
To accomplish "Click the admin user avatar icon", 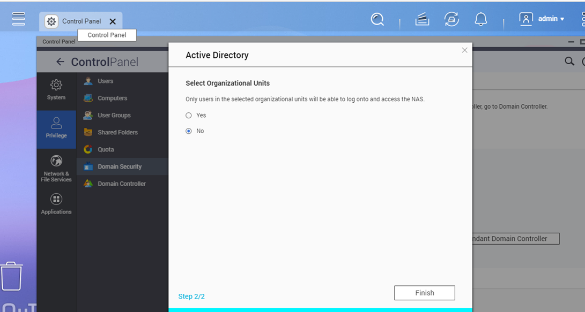I will (525, 19).
